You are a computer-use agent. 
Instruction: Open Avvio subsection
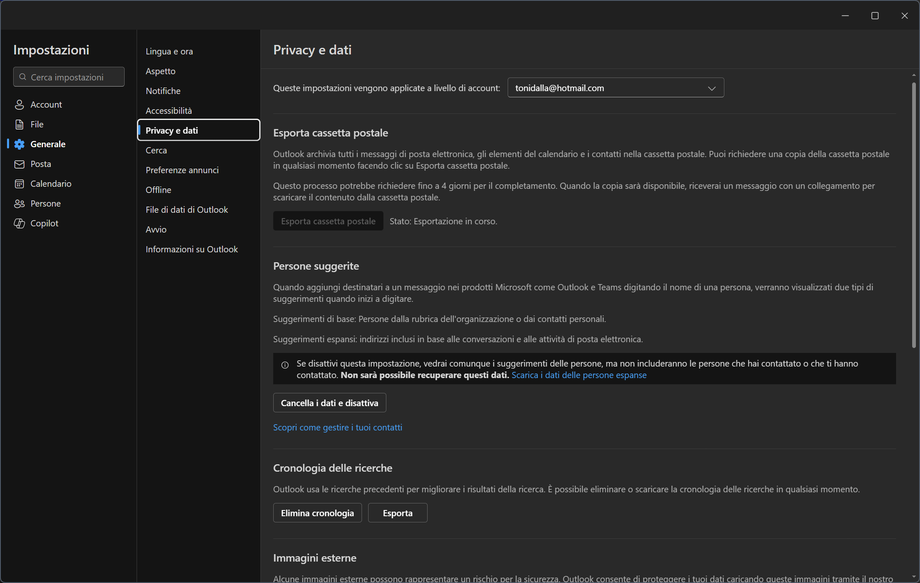(x=199, y=230)
